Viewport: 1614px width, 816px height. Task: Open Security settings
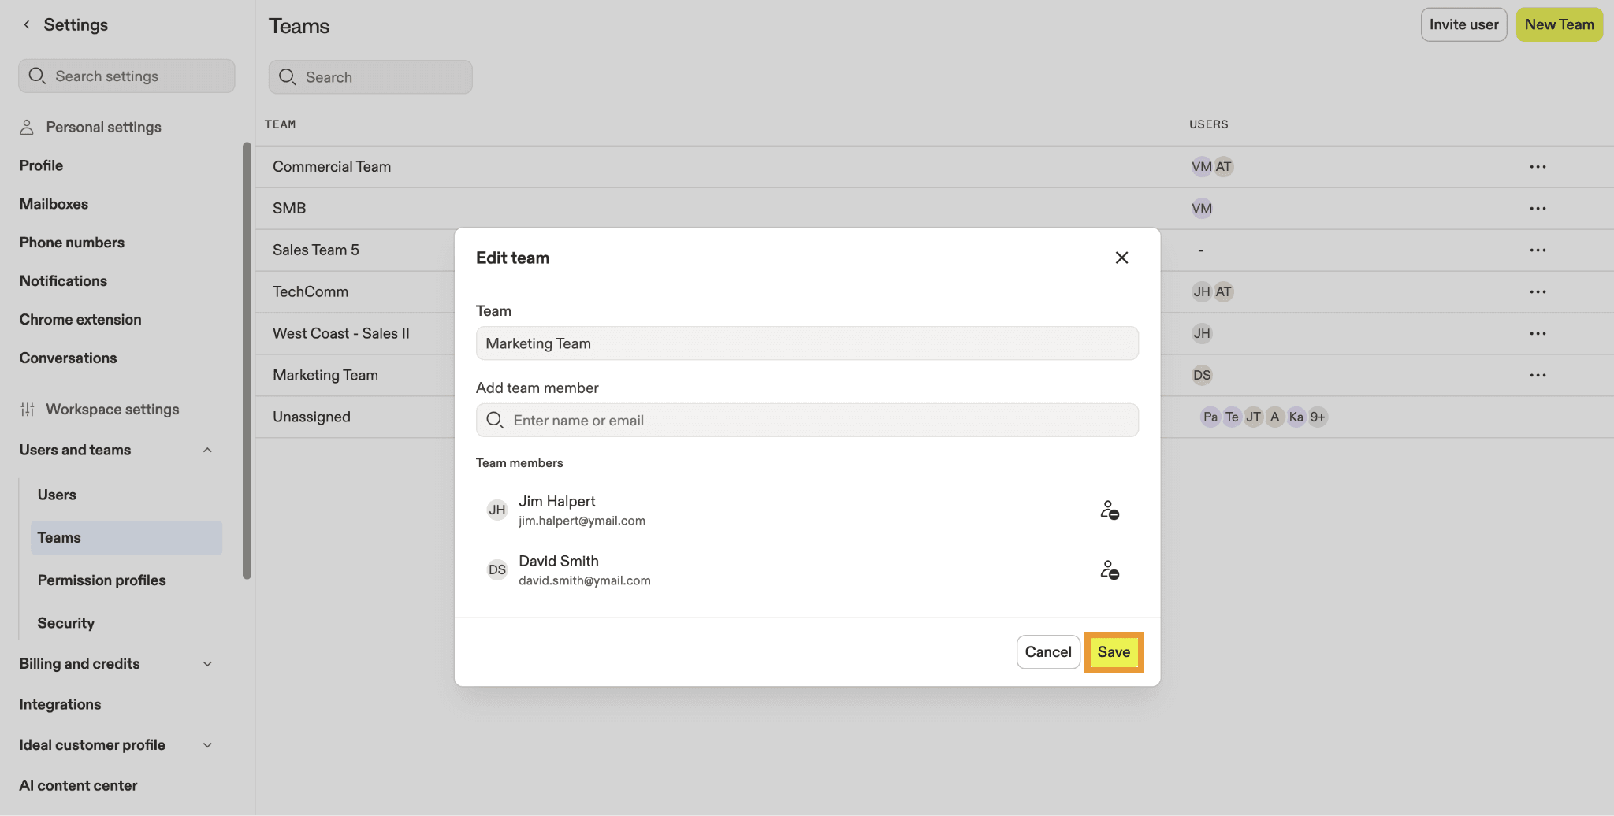[x=65, y=623]
